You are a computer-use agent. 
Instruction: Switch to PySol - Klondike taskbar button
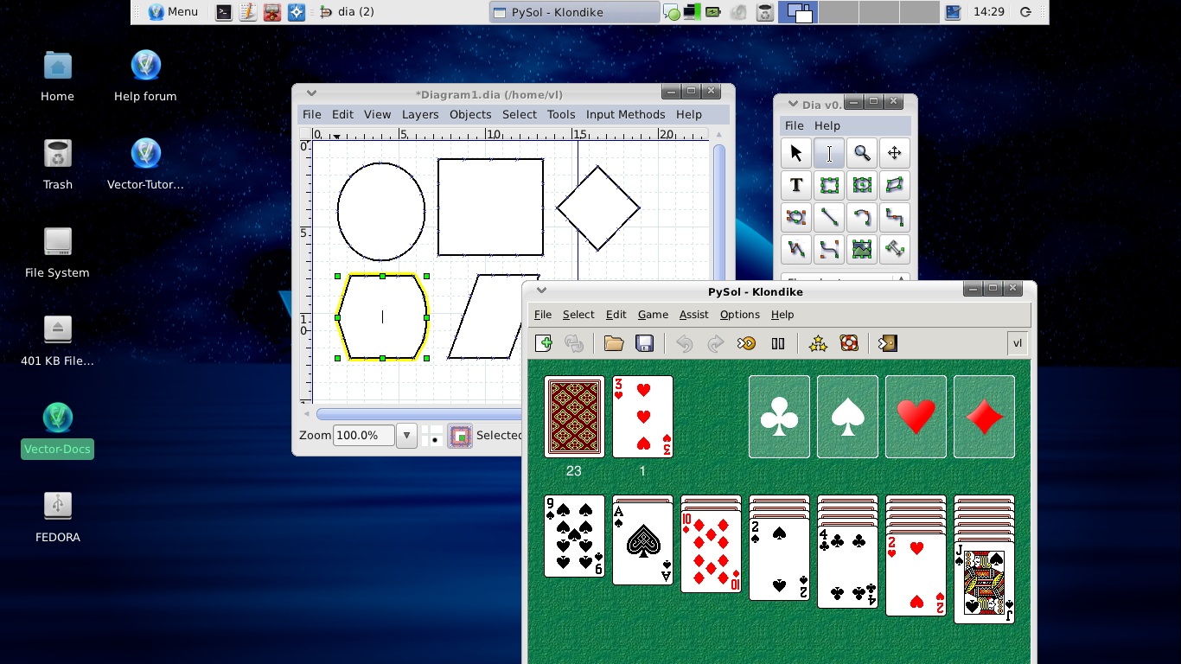coord(574,12)
